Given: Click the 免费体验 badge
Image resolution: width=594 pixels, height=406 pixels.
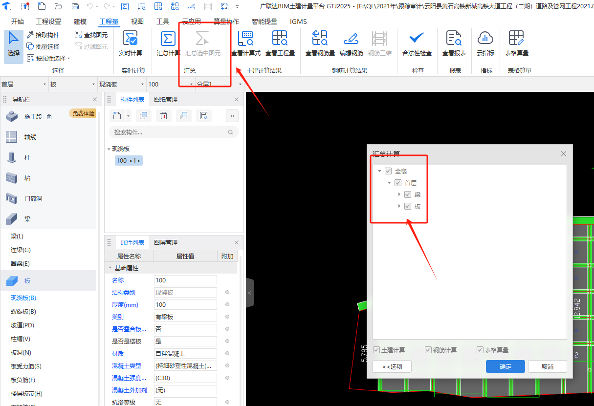Looking at the screenshot, I should coord(83,113).
